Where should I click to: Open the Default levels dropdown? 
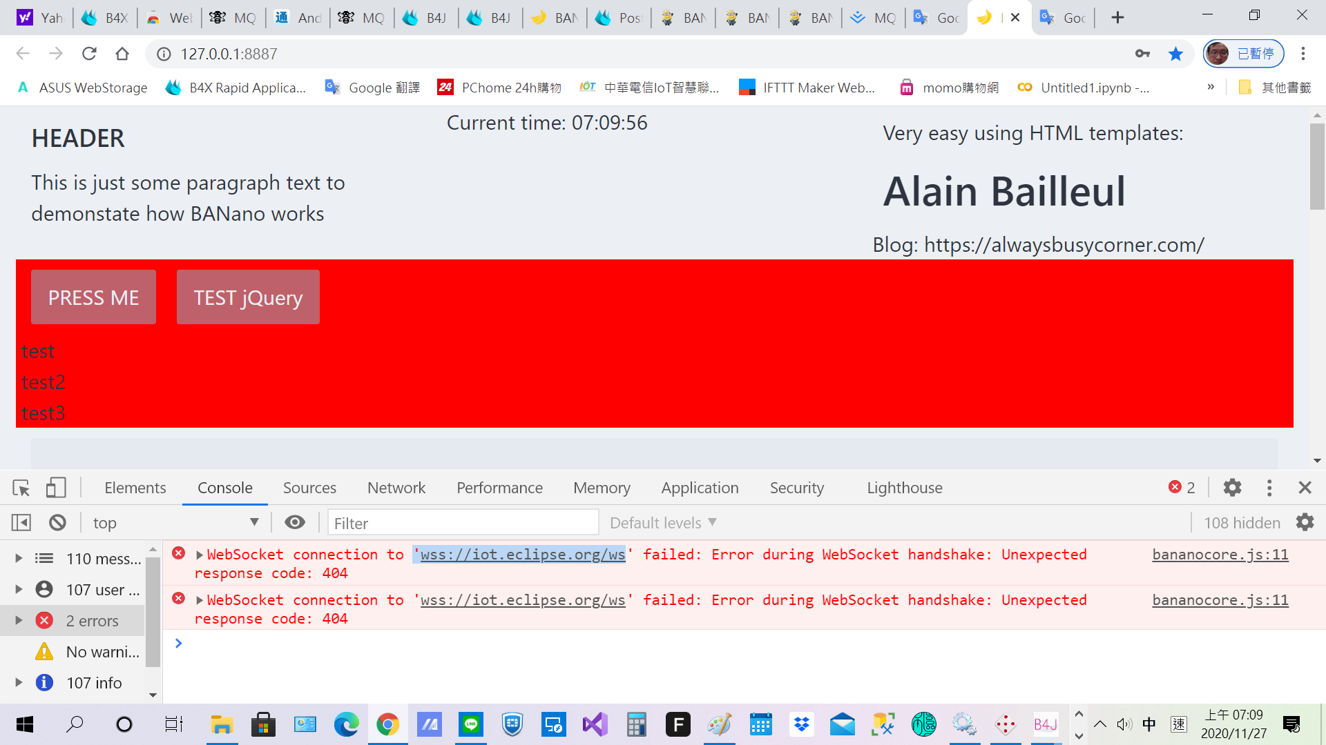pyautogui.click(x=663, y=523)
